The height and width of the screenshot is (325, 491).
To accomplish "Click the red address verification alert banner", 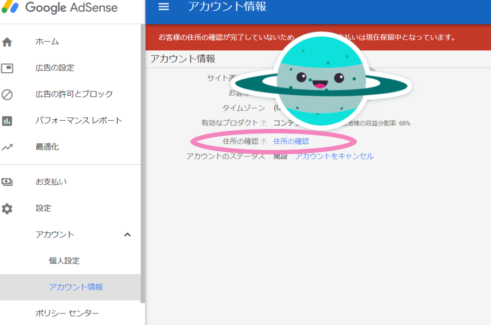I will point(318,37).
